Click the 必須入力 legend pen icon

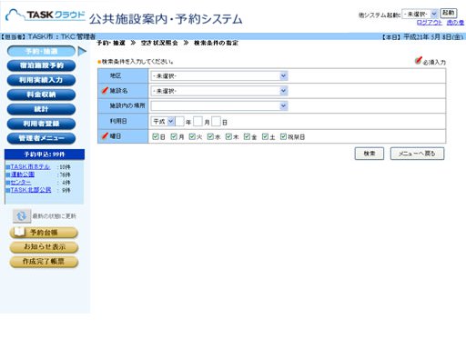point(419,61)
